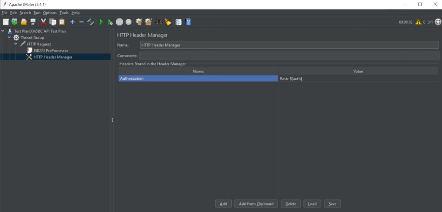Click the Save test plan floppy icon
This screenshot has height=212, width=442.
click(x=33, y=22)
